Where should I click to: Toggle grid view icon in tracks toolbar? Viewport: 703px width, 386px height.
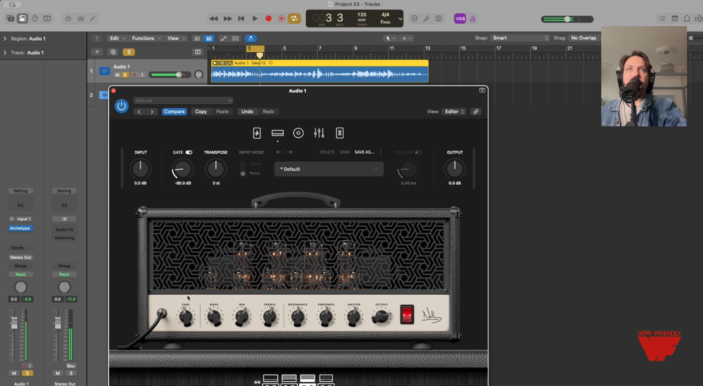click(x=197, y=39)
